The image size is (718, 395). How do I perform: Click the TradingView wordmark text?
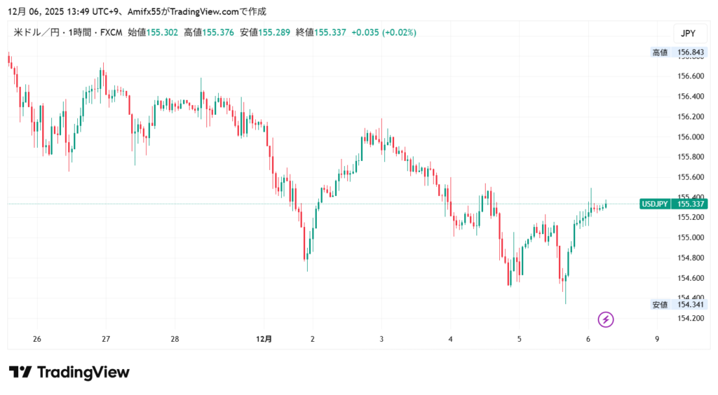(x=83, y=372)
